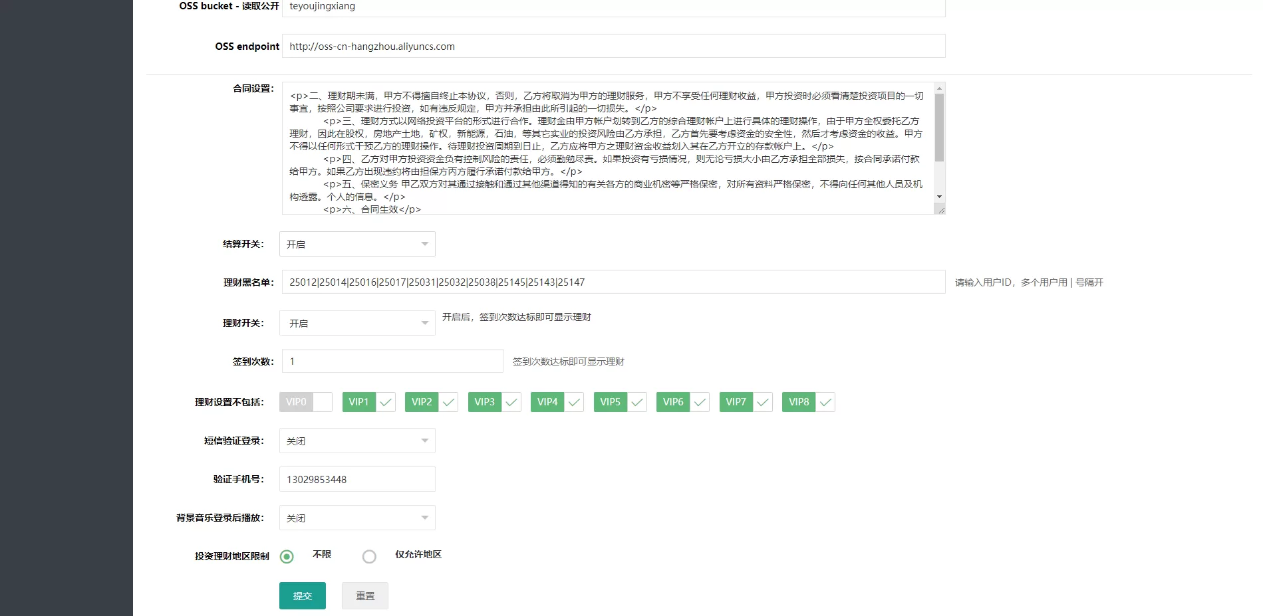Select the 仅允许地区 radio button
The width and height of the screenshot is (1263, 616).
370,556
